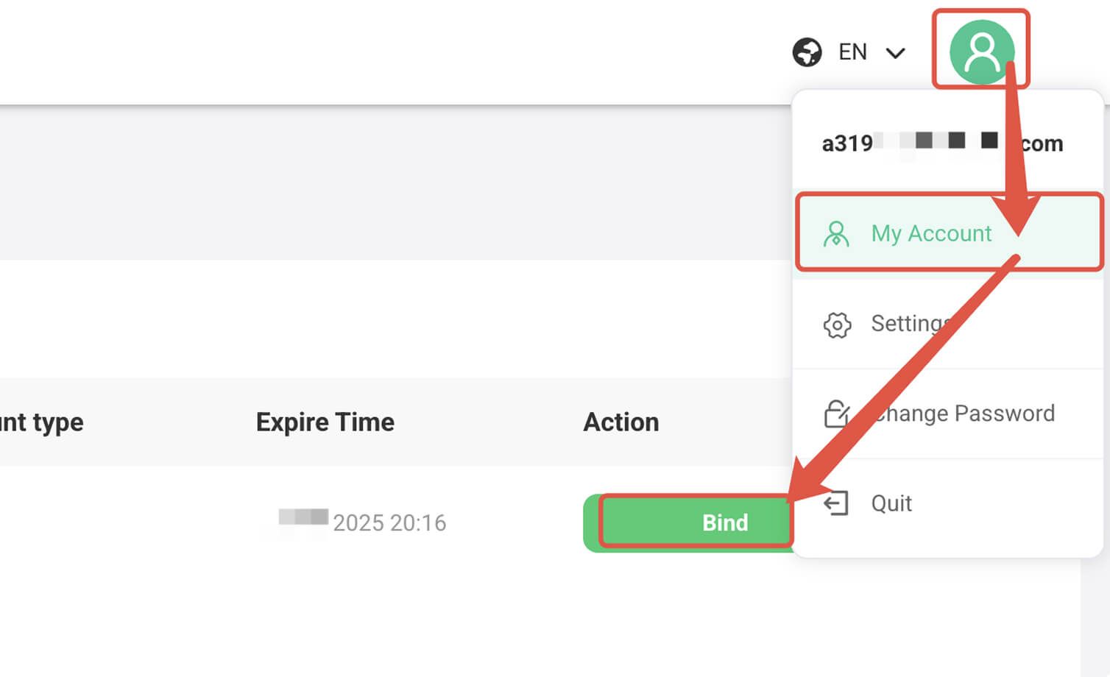The height and width of the screenshot is (677, 1110).
Task: Select My Account from the menu
Action: pos(931,234)
